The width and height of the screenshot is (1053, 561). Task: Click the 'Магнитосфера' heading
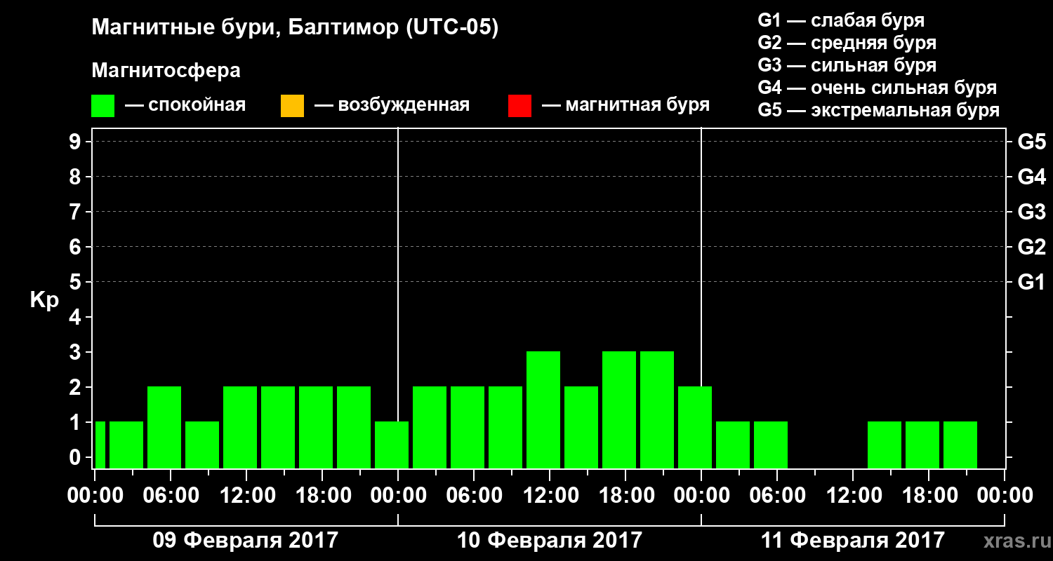[x=166, y=71]
